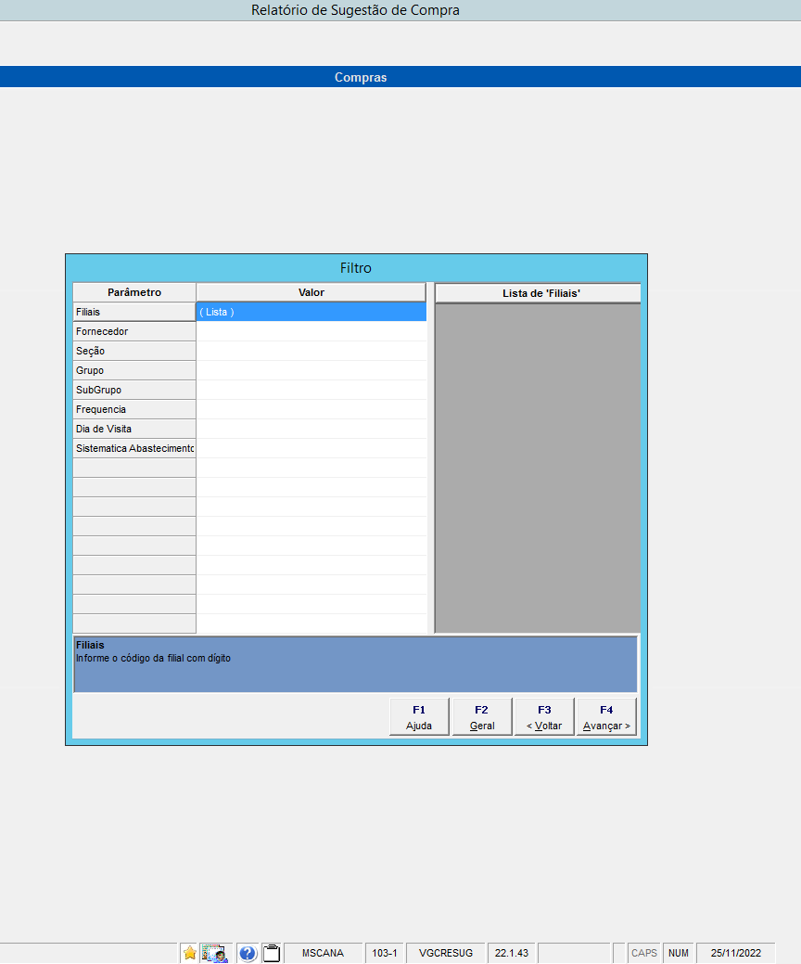Image resolution: width=801 pixels, height=964 pixels.
Task: Click the 25/11/2022 date entry
Action: pos(736,953)
